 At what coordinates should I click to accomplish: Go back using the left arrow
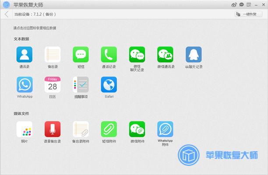coord(7,14)
